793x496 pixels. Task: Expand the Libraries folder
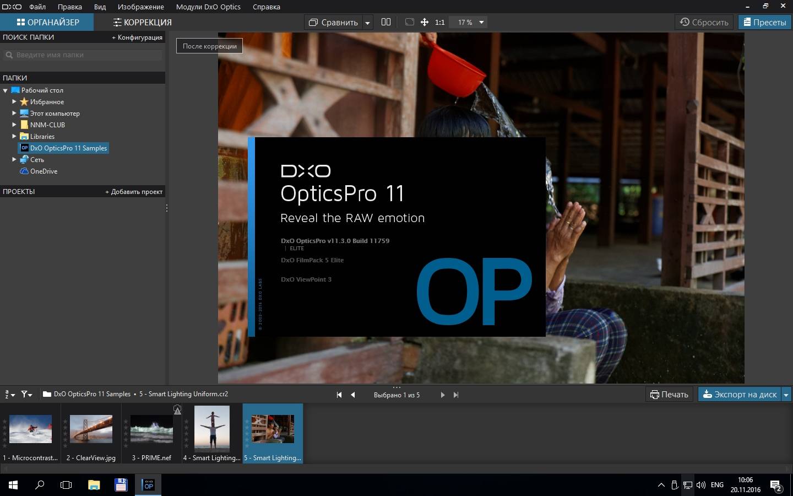tap(14, 136)
